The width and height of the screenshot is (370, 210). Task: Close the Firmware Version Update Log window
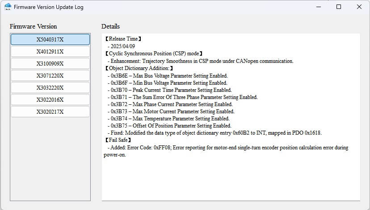[x=359, y=7]
